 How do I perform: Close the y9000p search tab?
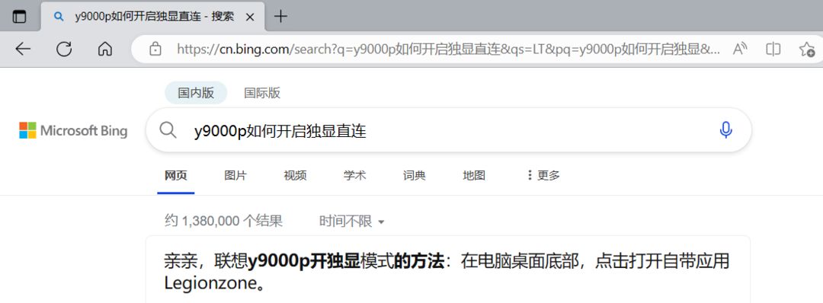coord(250,17)
